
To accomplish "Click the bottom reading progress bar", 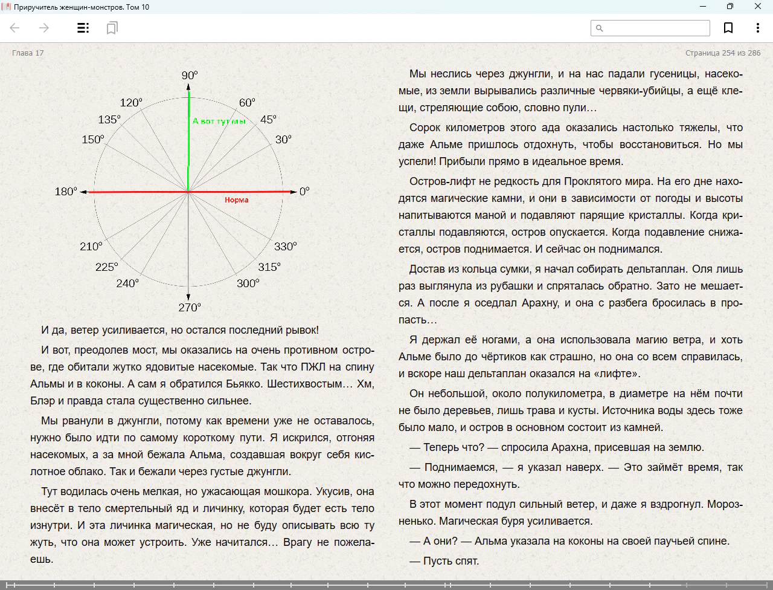I will 386,585.
